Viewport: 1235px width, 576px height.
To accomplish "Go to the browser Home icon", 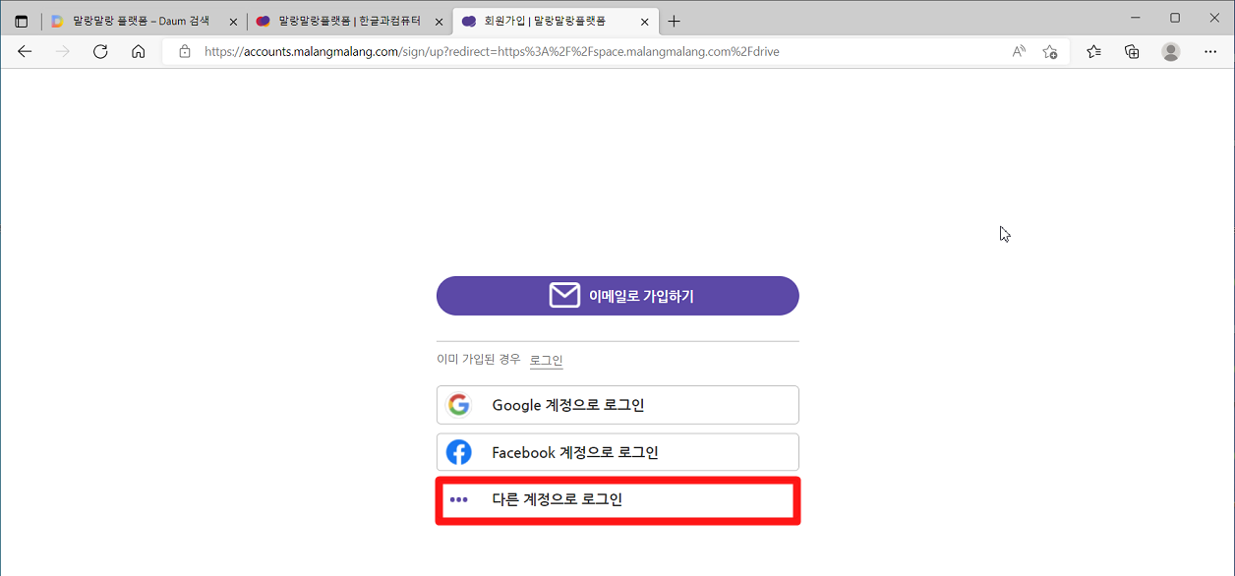I will (139, 52).
